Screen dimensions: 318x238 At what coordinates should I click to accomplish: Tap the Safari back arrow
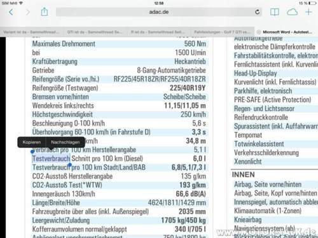pyautogui.click(x=11, y=12)
